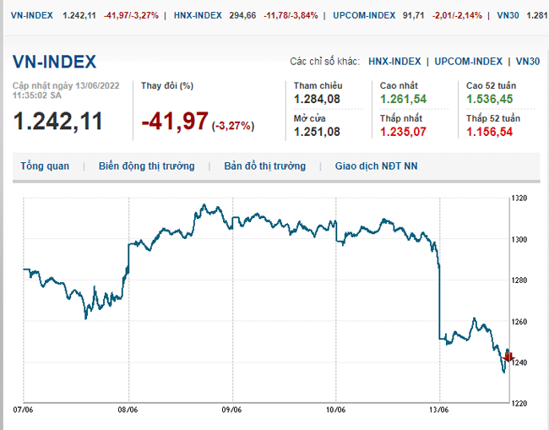
Task: Click the chart line's peak near 1320
Action: pos(204,205)
